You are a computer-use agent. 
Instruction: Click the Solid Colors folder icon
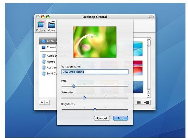(43, 73)
